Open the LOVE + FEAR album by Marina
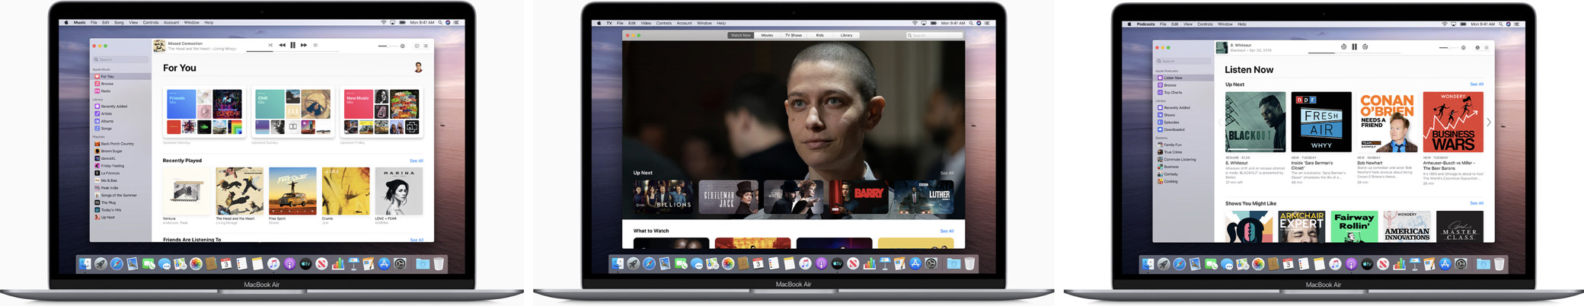1584x306 pixels. coord(399,191)
